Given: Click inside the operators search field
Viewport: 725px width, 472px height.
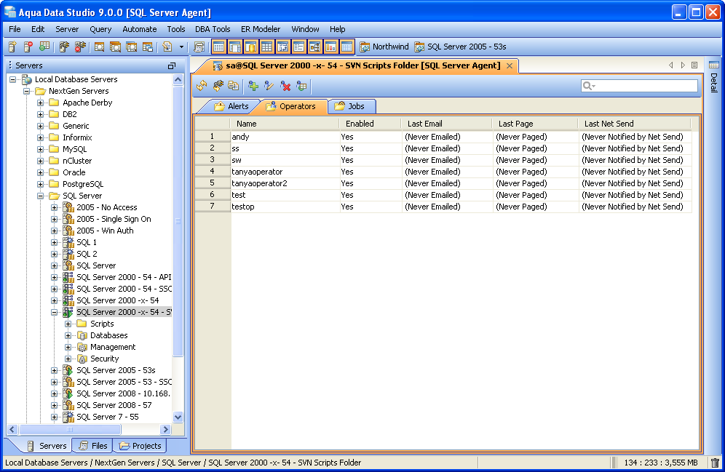Looking at the screenshot, I should click(639, 86).
